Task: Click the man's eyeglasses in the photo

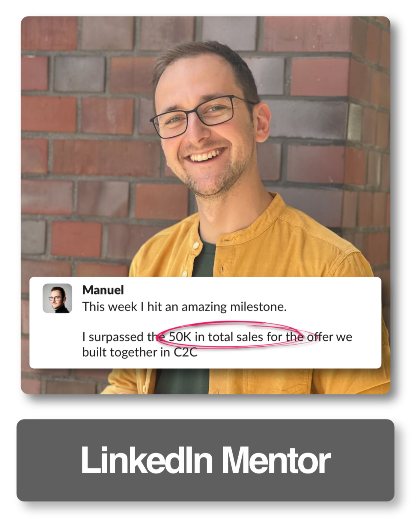Action: point(202,116)
